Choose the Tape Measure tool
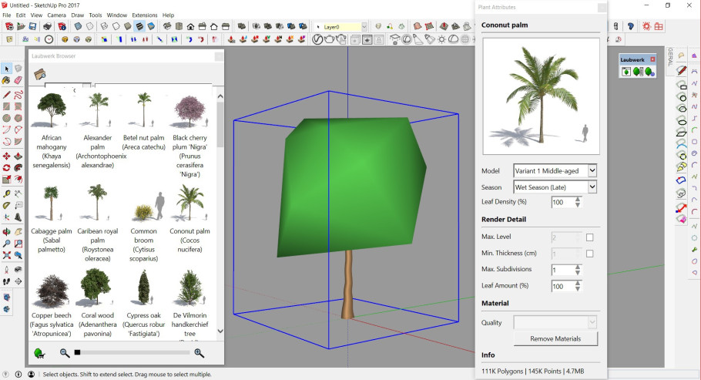 tap(6, 193)
